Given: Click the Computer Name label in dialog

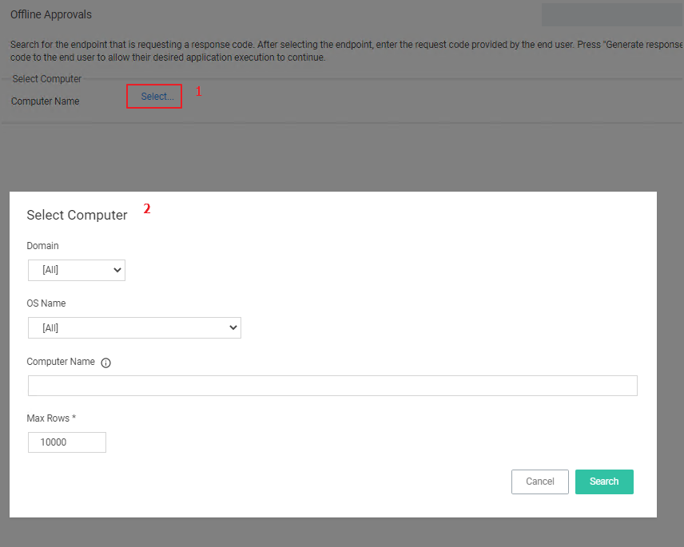Looking at the screenshot, I should (61, 362).
